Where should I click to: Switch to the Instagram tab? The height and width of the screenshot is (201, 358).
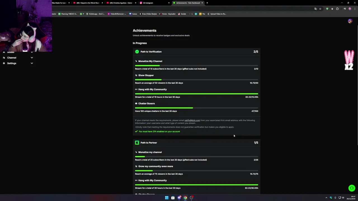coord(155,3)
